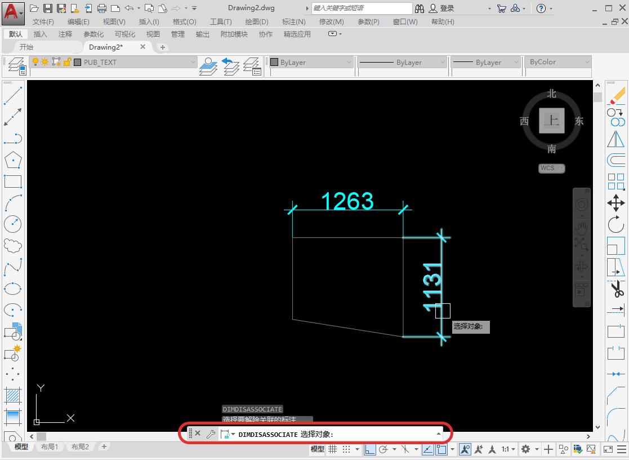Open the 标注(N) menu
This screenshot has height=460, width=629.
coord(293,21)
